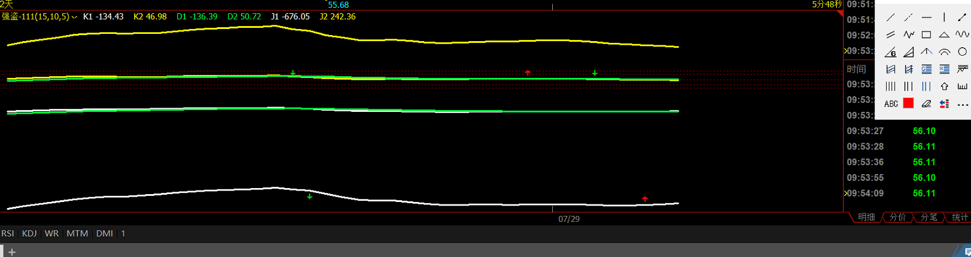Select the rectangle drawing tool
Viewport: 971px width, 257px height.
[x=926, y=34]
